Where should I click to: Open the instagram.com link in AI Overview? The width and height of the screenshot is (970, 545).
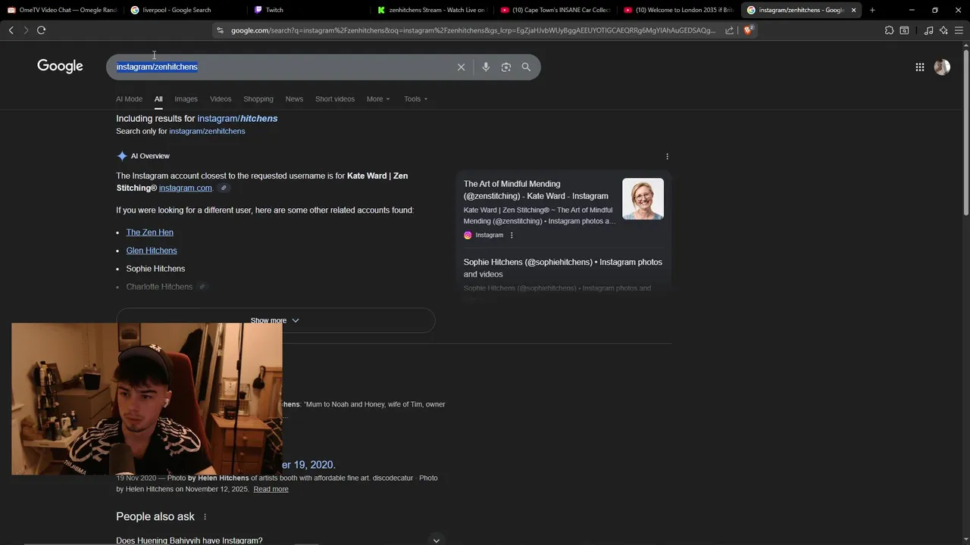coord(186,188)
